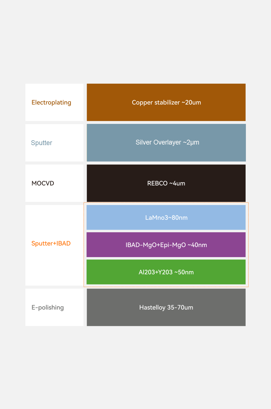Click the Hastelloy 35-70um text
The image size is (271, 409).
(166, 307)
